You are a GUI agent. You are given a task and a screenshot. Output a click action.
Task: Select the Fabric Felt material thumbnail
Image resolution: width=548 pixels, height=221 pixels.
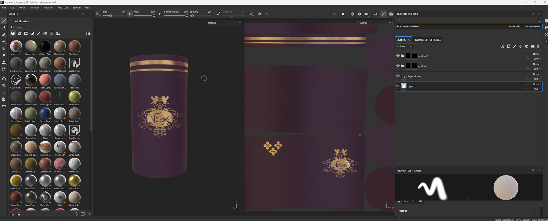(x=74, y=80)
